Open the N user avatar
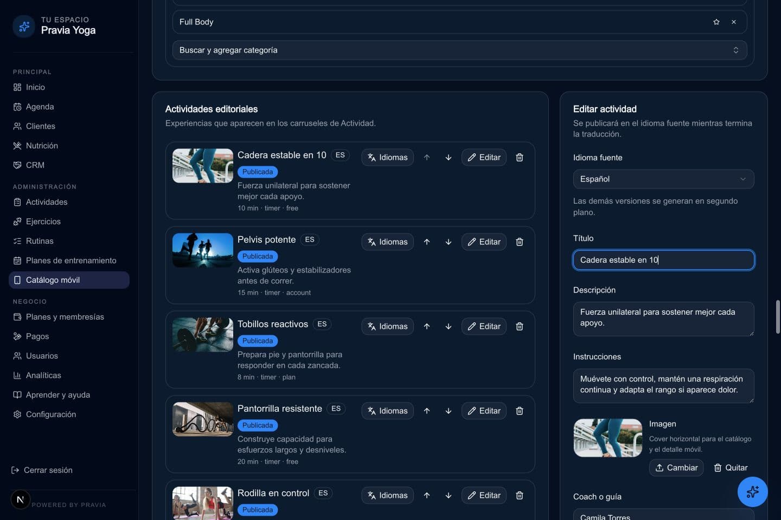 pos(21,499)
